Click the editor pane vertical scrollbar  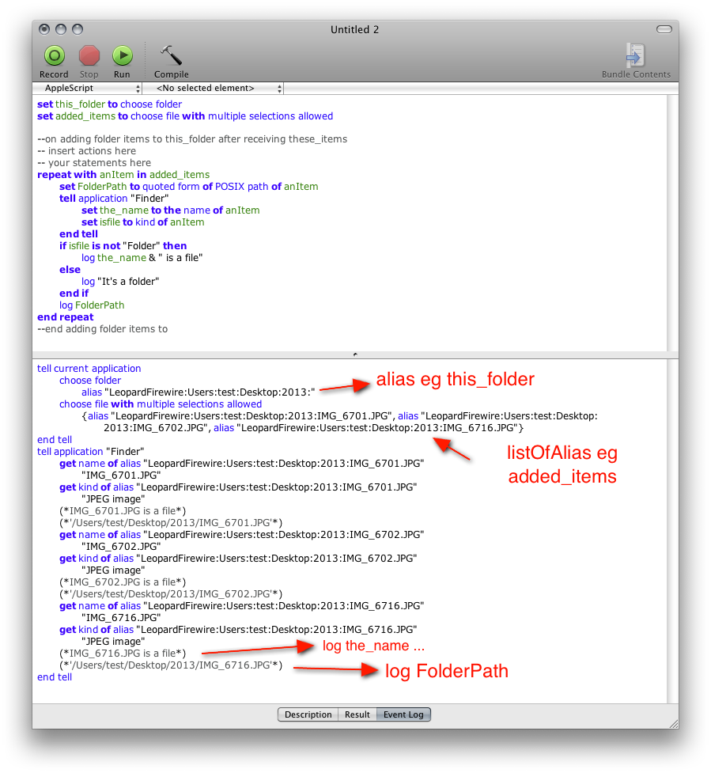point(672,223)
